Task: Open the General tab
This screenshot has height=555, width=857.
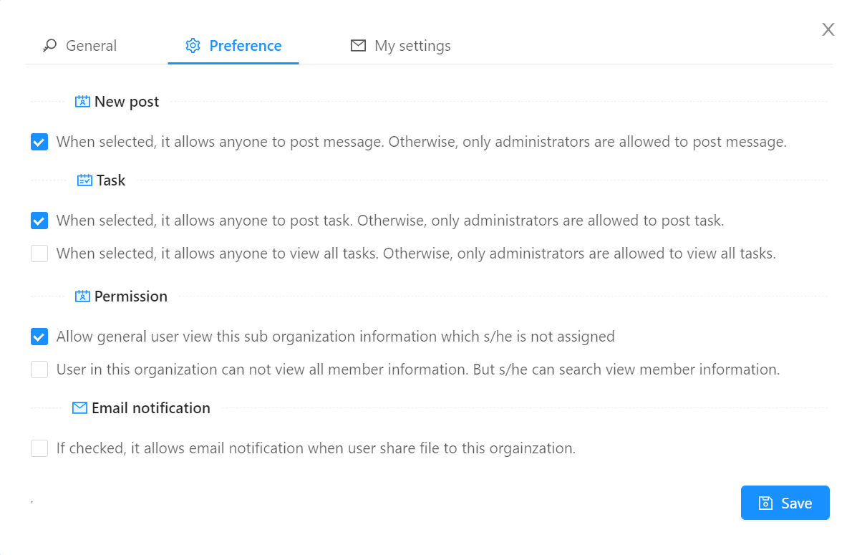Action: pyautogui.click(x=79, y=45)
